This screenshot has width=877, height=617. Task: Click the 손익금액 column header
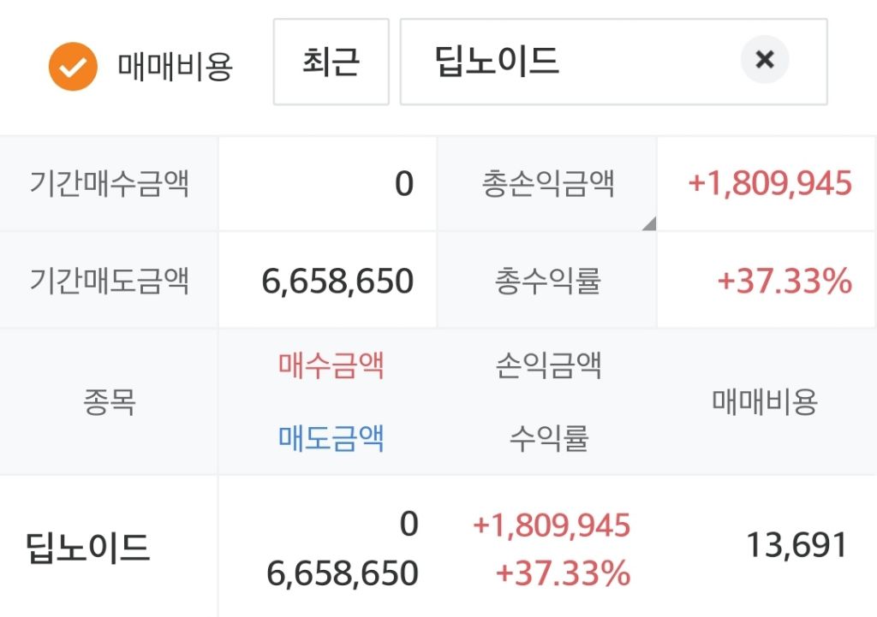(549, 365)
